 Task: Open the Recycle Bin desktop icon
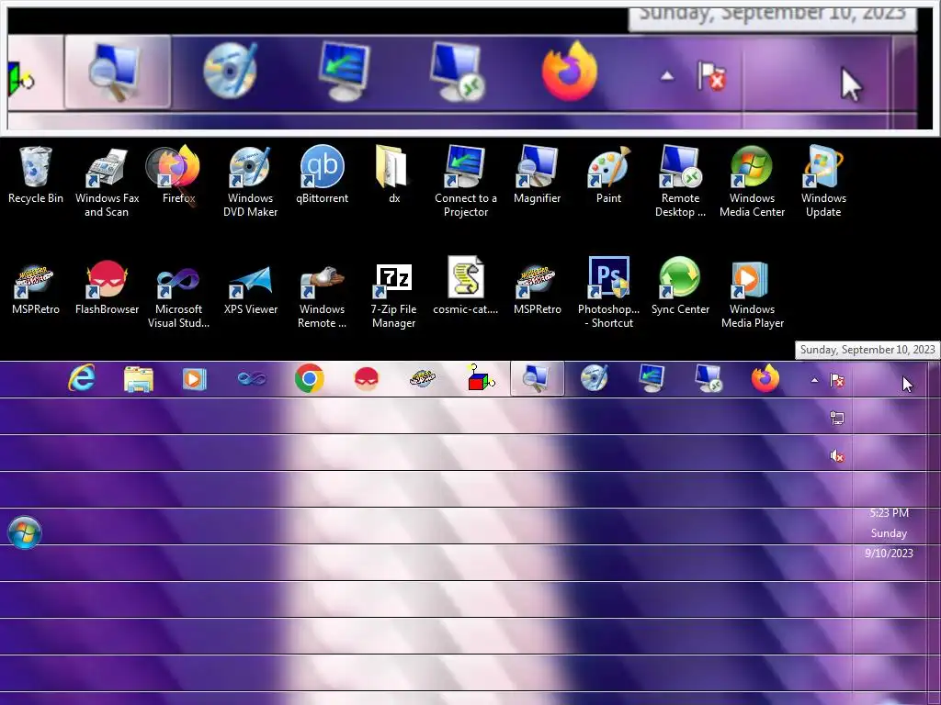[x=36, y=175]
